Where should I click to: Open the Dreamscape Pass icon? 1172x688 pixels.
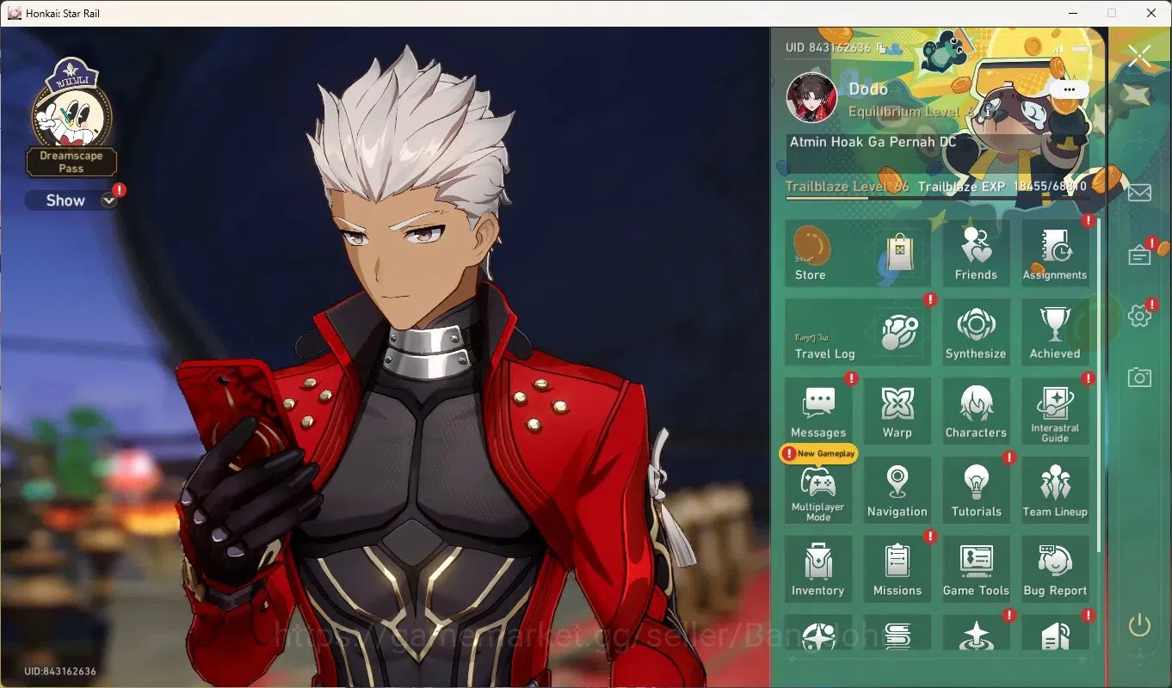pos(72,116)
